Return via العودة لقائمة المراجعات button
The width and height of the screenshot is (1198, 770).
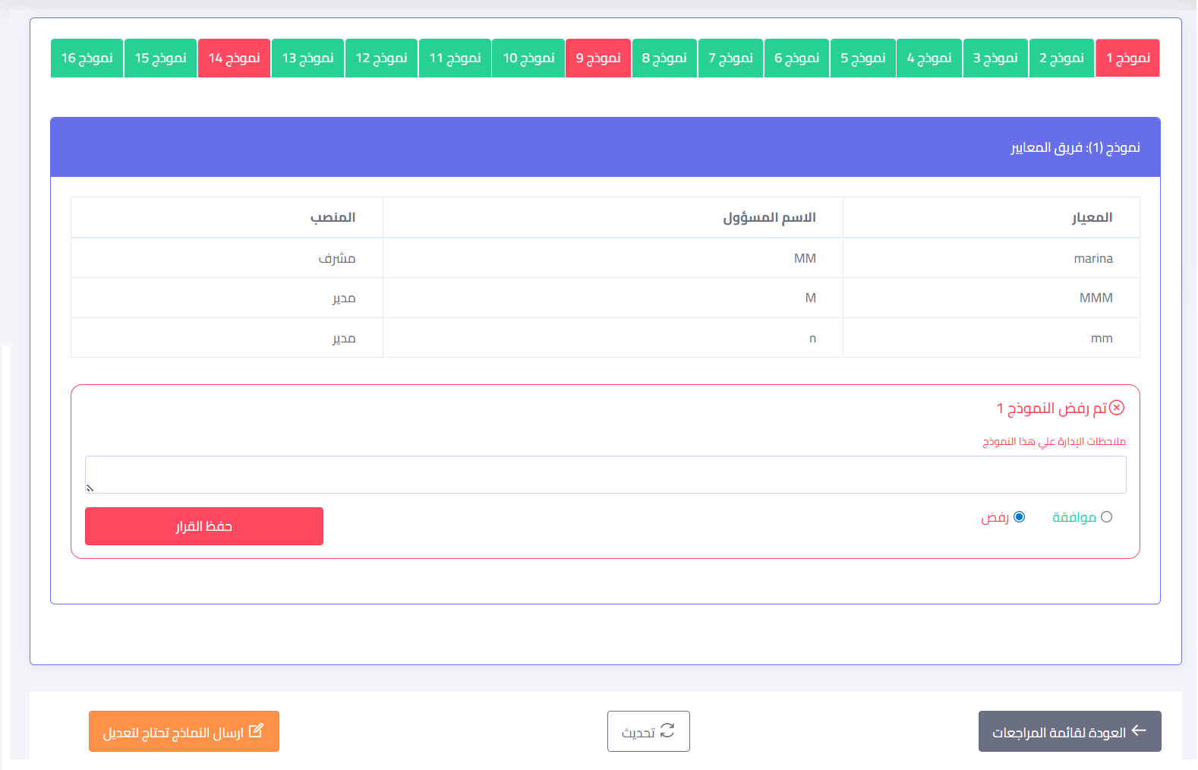(1069, 731)
